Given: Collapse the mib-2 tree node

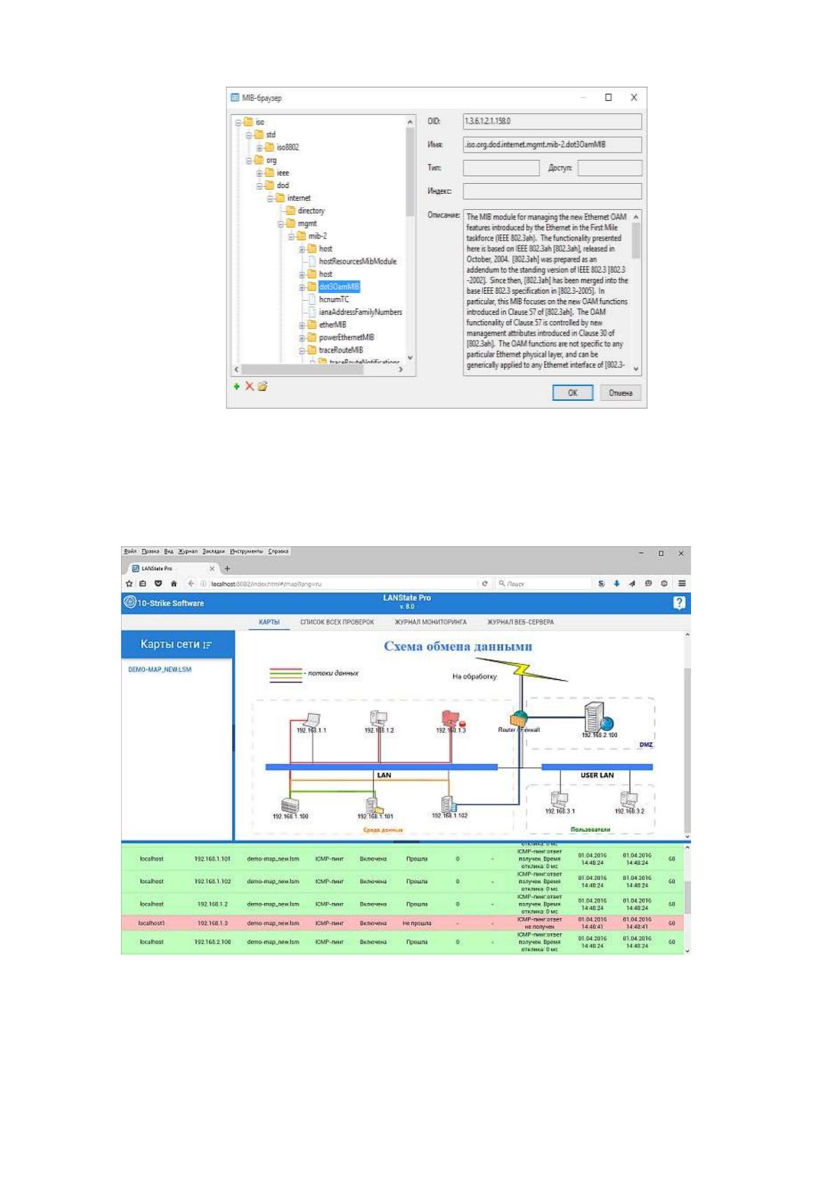Looking at the screenshot, I should (292, 236).
